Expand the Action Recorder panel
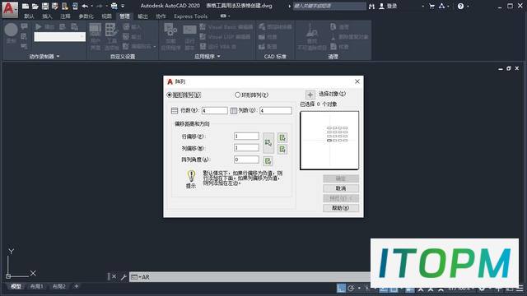The image size is (527, 296). [44, 57]
